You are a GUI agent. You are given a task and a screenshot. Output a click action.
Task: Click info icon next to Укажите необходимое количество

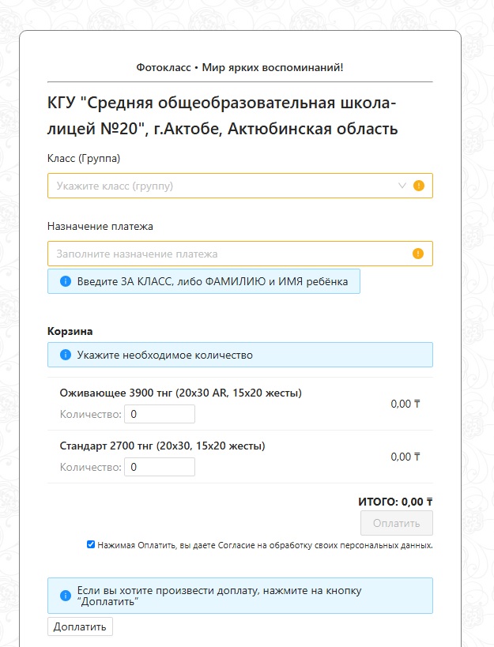click(65, 355)
